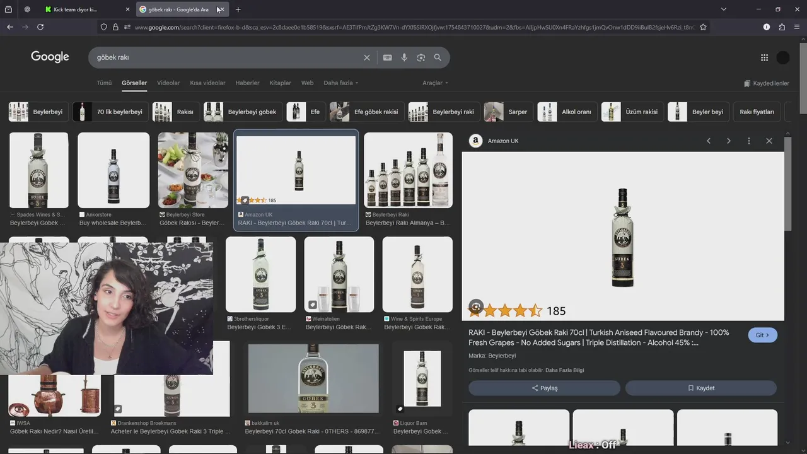Screen dimensions: 807x454
Task: Clear the search box text with X
Action: [367, 57]
